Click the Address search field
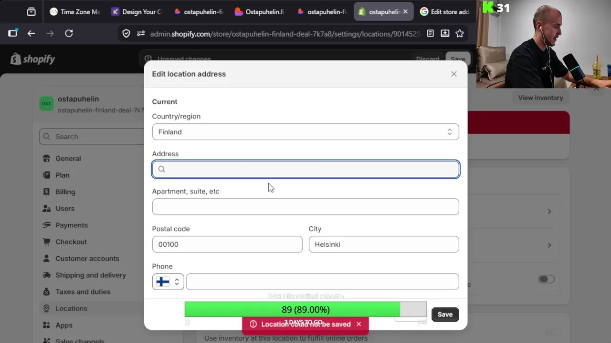This screenshot has width=611, height=343. pyautogui.click(x=305, y=169)
